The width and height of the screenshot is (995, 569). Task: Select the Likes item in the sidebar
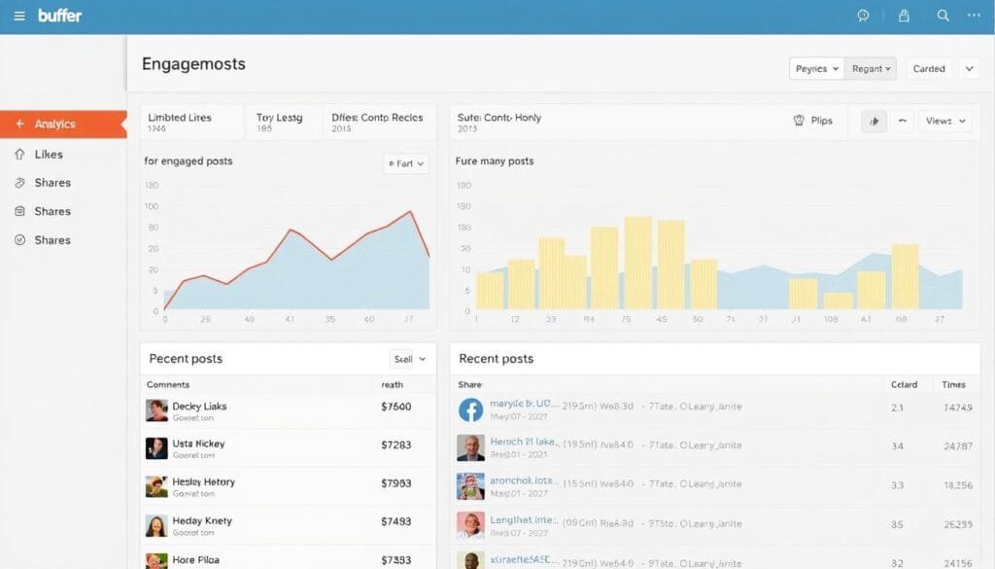[x=49, y=155]
